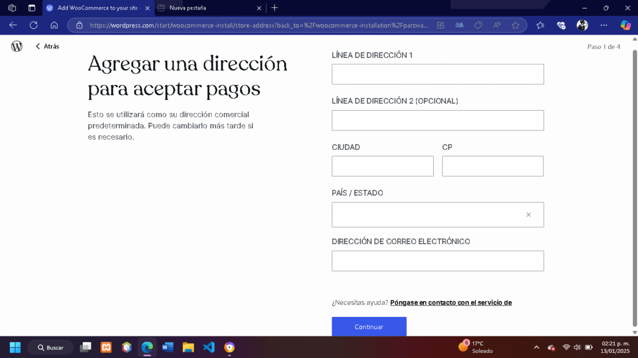Click the WordPress logo icon
Viewport: 638px width, 358px height.
[x=17, y=46]
